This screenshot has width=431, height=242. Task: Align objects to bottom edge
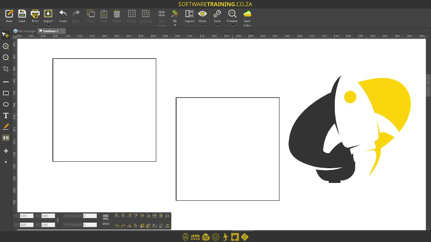148,216
